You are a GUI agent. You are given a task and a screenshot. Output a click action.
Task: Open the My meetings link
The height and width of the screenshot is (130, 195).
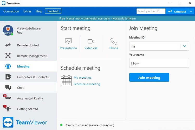[x=82, y=78]
